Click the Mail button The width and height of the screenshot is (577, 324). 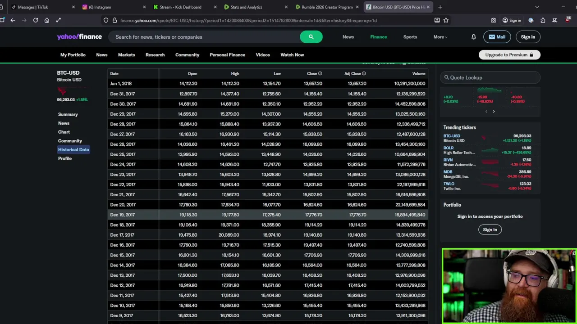click(x=497, y=37)
